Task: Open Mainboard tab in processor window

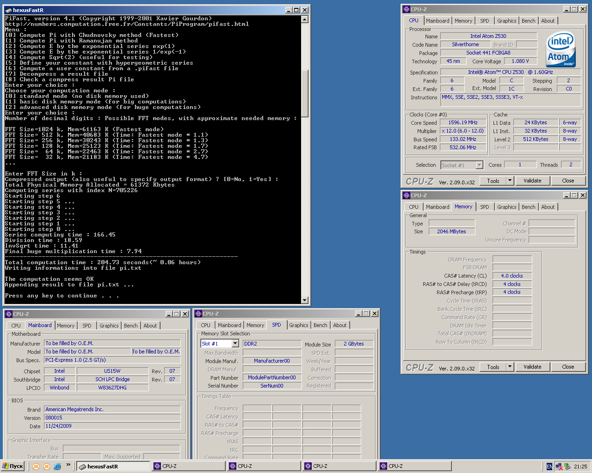Action: (438, 21)
